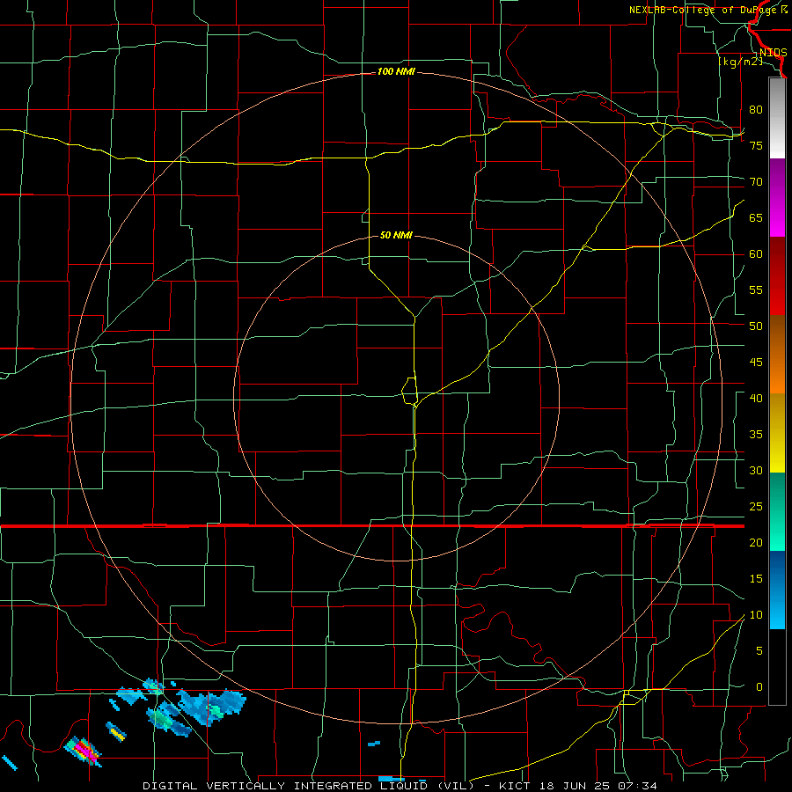
Task: Click the 65 value on the VIL scale
Action: (x=756, y=217)
